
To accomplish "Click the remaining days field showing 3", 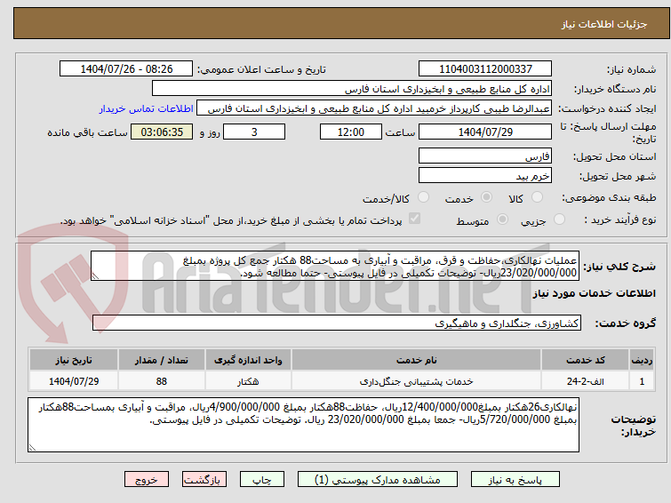I will pos(254,132).
